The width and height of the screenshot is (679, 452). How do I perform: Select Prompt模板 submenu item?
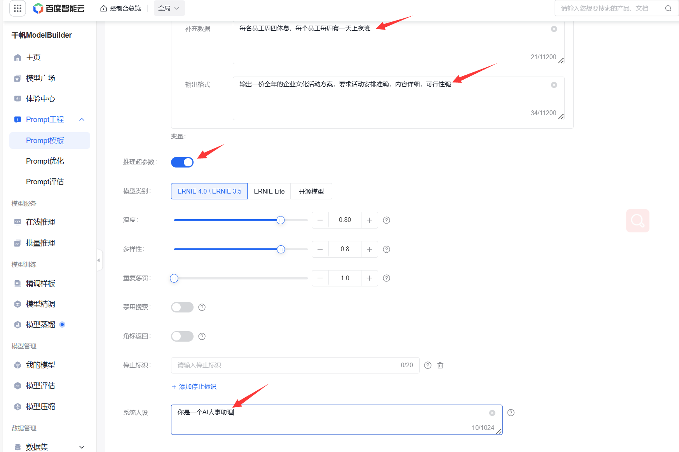coord(49,140)
